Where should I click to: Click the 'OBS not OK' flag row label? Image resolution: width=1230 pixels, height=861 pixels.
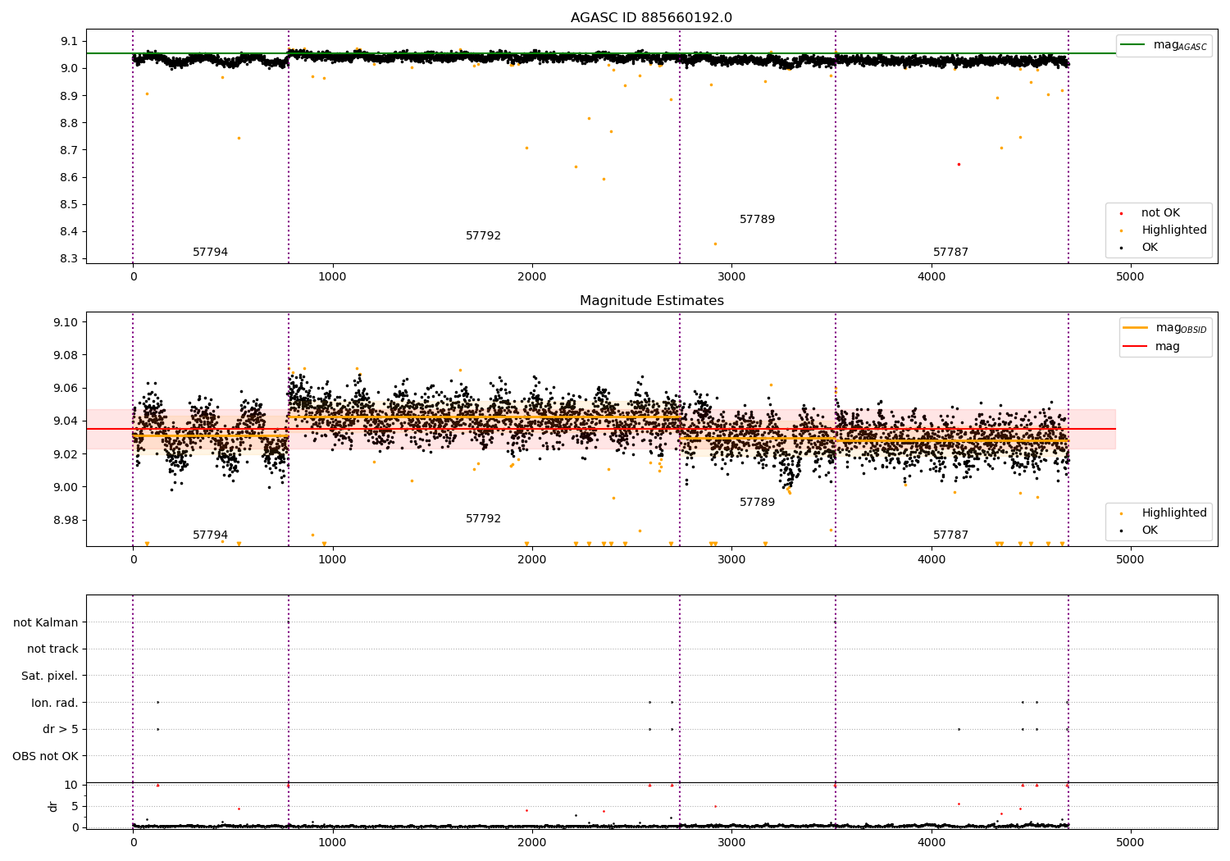point(46,756)
